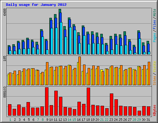Select day "30" on the x-axis

(x=143, y=120)
